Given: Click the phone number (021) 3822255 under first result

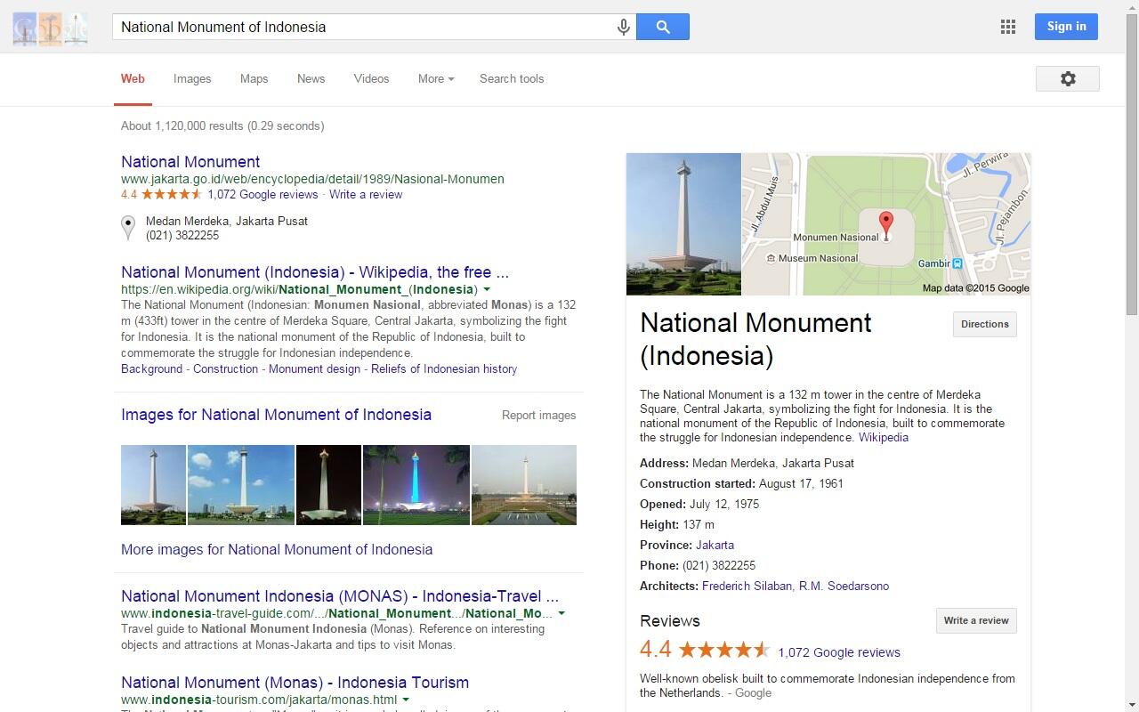Looking at the screenshot, I should (182, 236).
